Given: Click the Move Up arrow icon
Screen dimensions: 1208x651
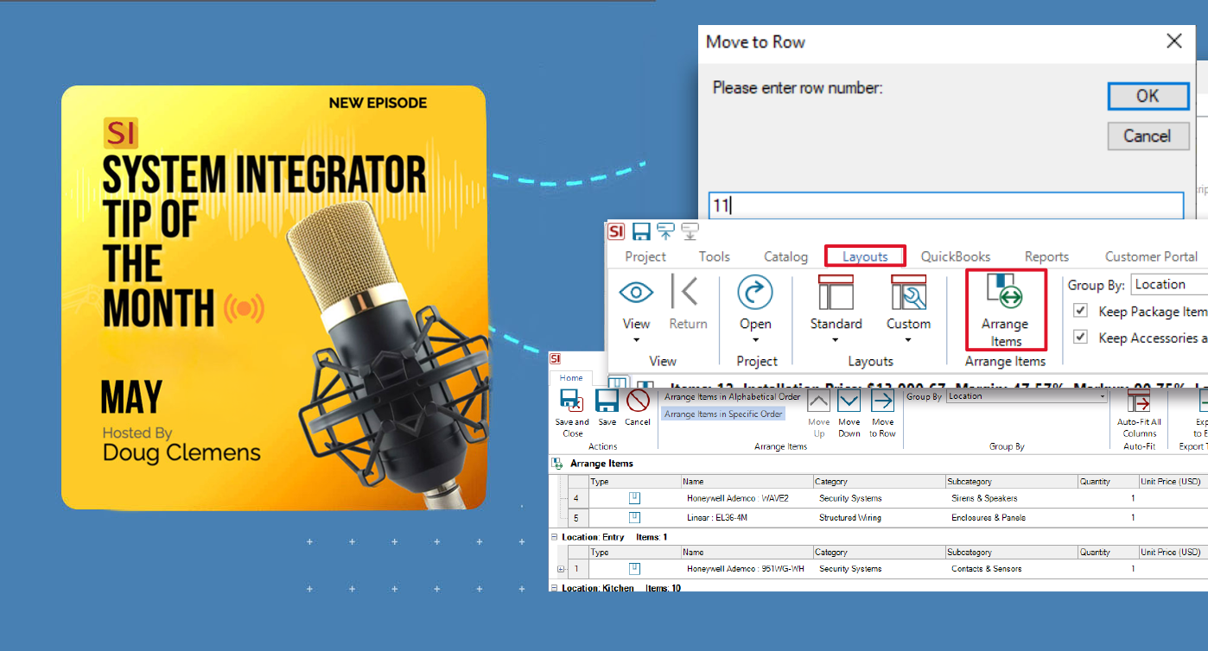Looking at the screenshot, I should click(x=818, y=401).
